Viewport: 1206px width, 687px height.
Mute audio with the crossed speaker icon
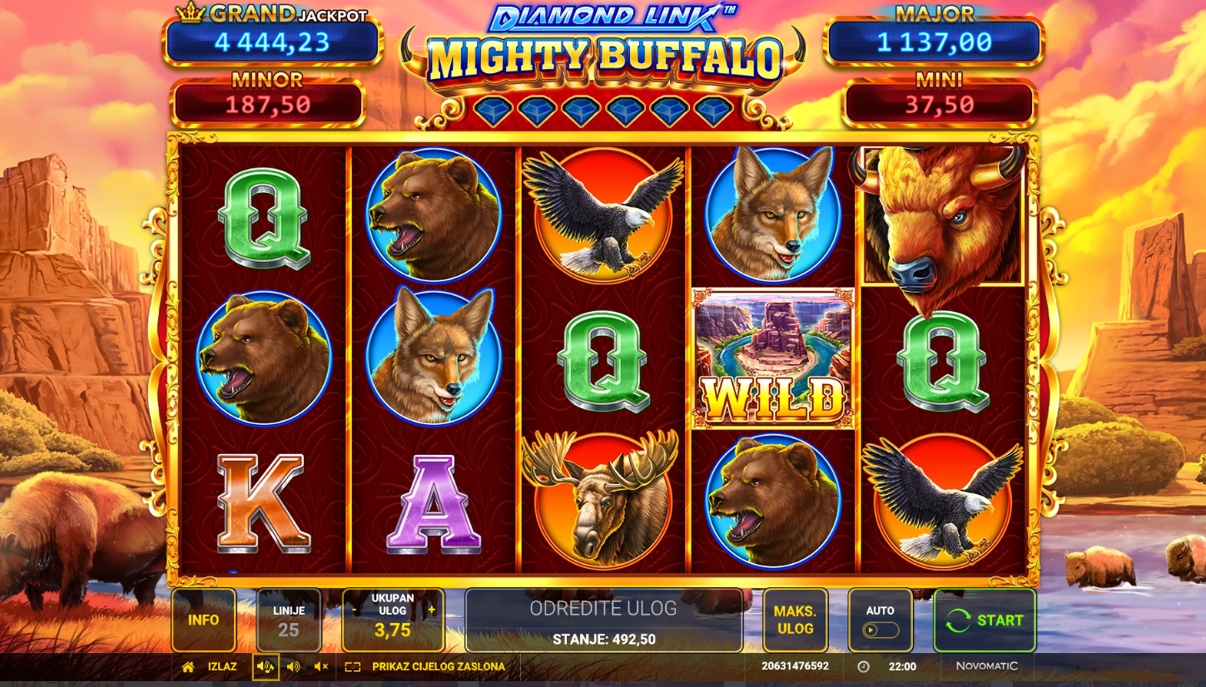coord(320,667)
